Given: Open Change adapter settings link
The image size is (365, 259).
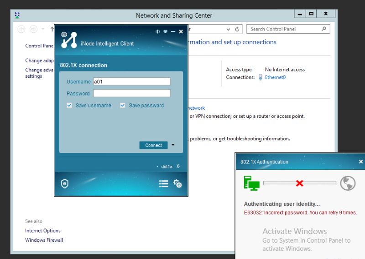Looking at the screenshot, I should pos(40,61).
